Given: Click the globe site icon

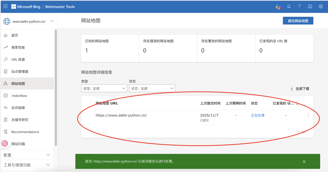Looking at the screenshot, I should (x=7, y=21).
